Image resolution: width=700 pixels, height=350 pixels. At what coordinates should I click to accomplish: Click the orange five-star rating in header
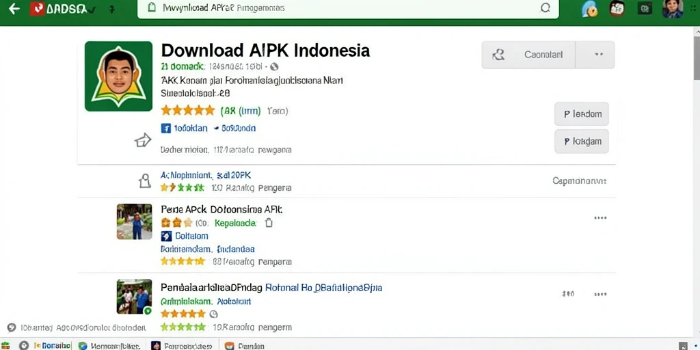click(x=188, y=110)
